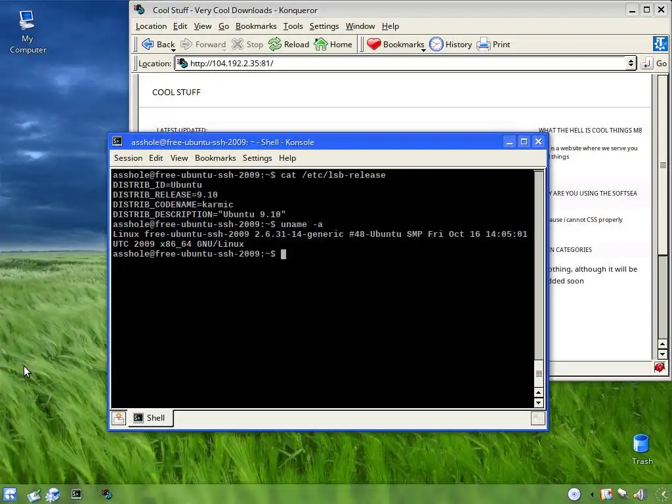Open the History clock icon

tap(436, 44)
